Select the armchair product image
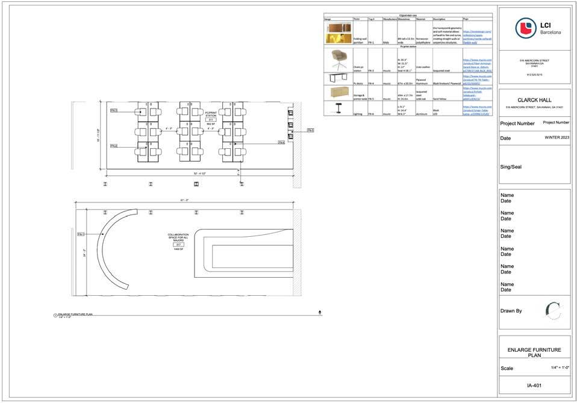The width and height of the screenshot is (577, 403). click(338, 60)
